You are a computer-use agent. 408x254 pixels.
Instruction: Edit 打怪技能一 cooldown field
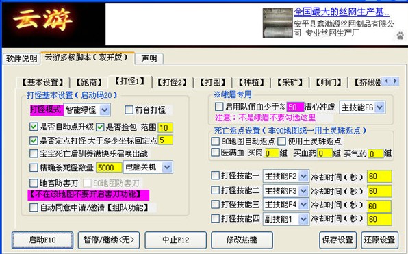379,177
